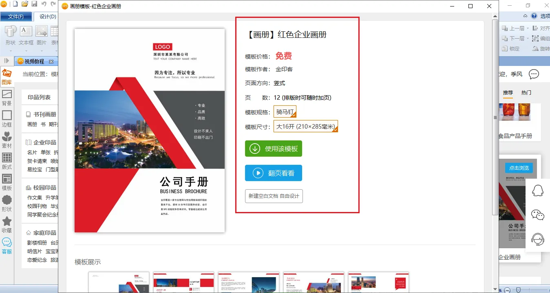Click the red brochure cover preview image
The image size is (550, 293).
coord(150,130)
